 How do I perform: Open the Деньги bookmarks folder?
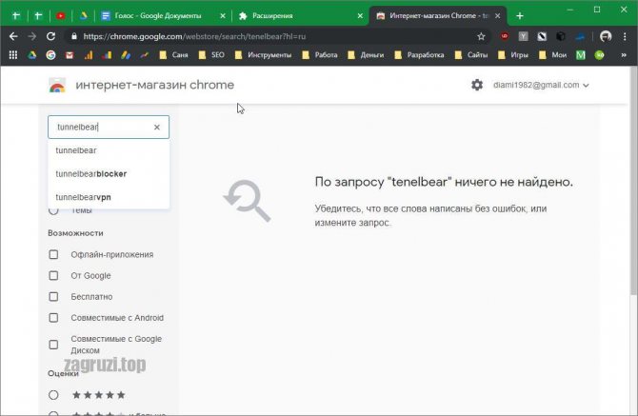point(366,55)
